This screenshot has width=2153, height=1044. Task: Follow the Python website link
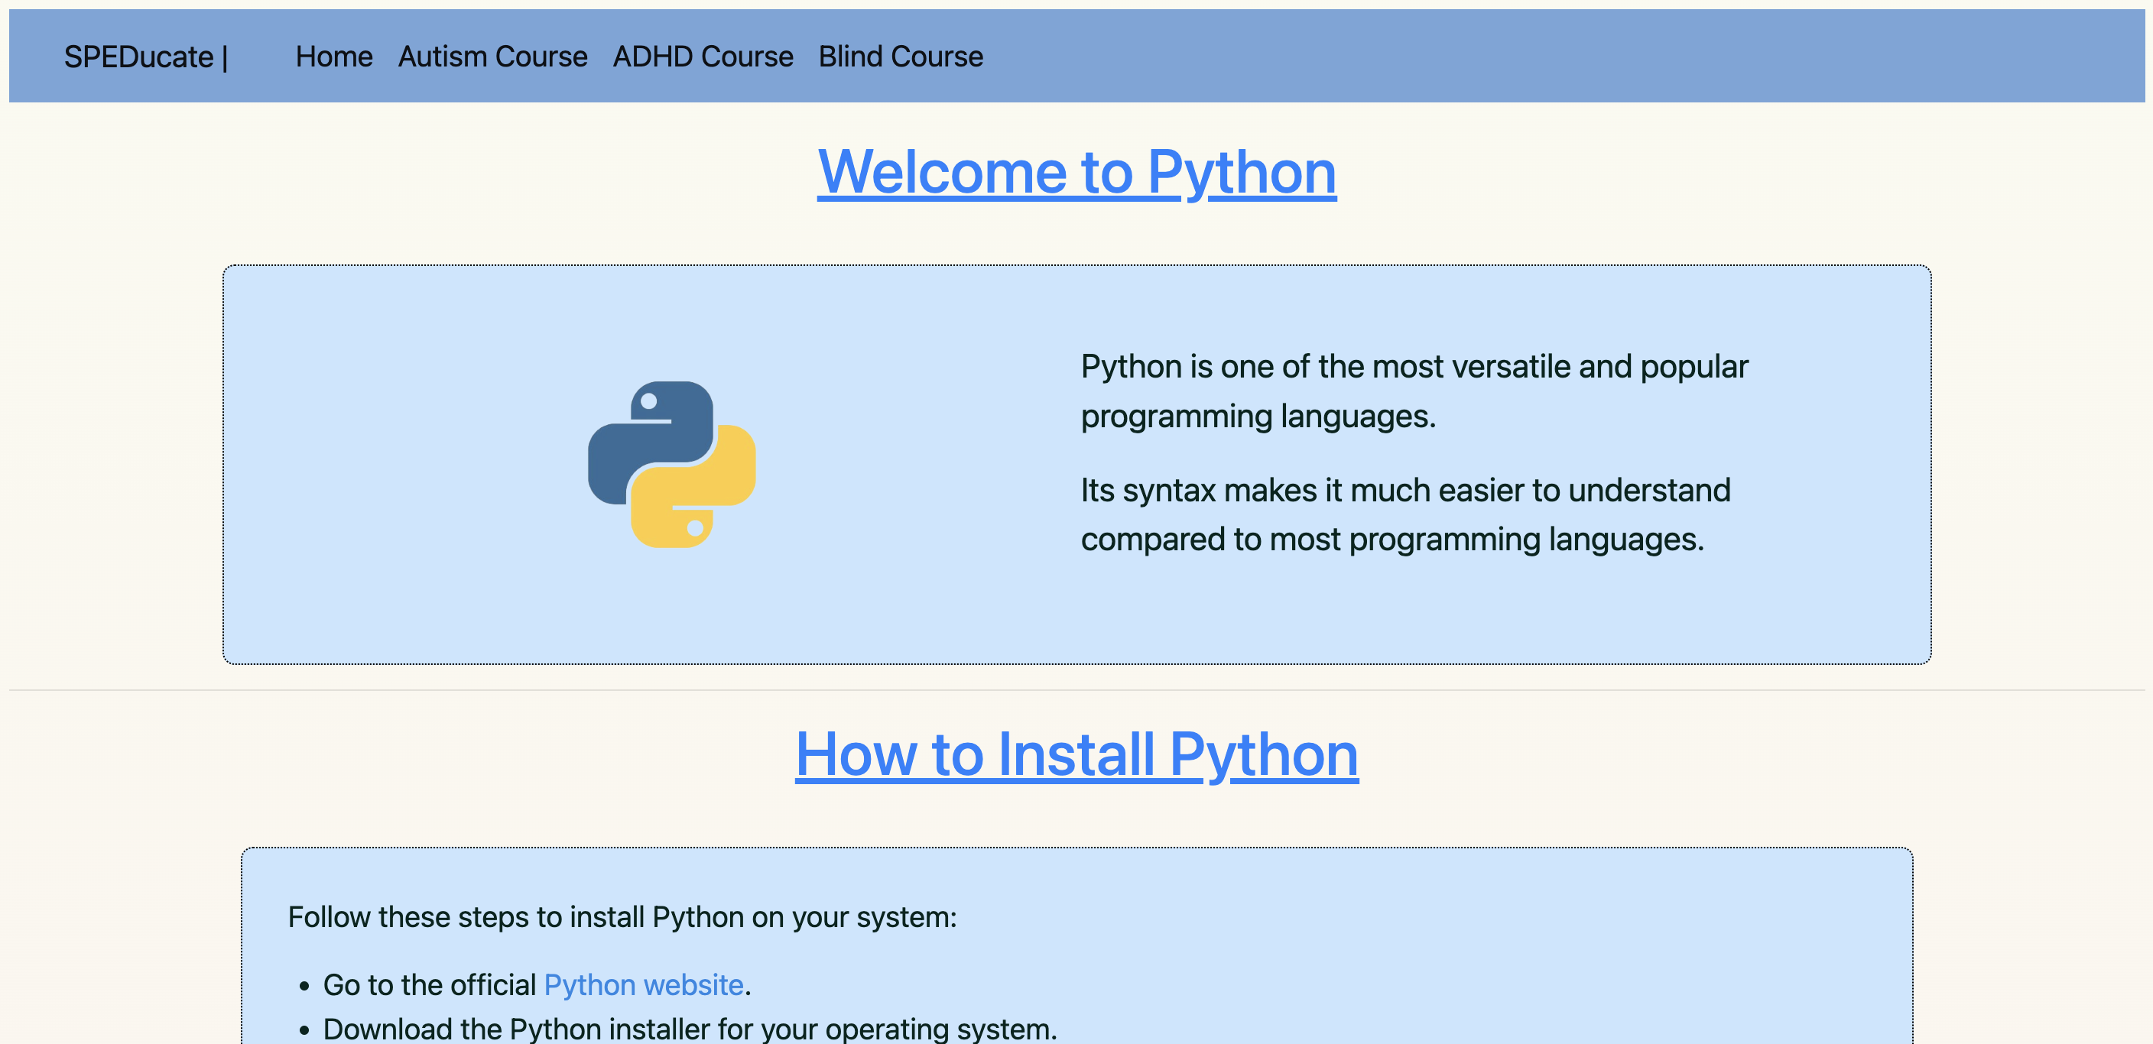click(644, 984)
